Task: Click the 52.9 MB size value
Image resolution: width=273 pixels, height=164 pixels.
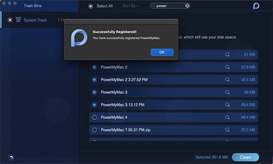Action: 248,67
